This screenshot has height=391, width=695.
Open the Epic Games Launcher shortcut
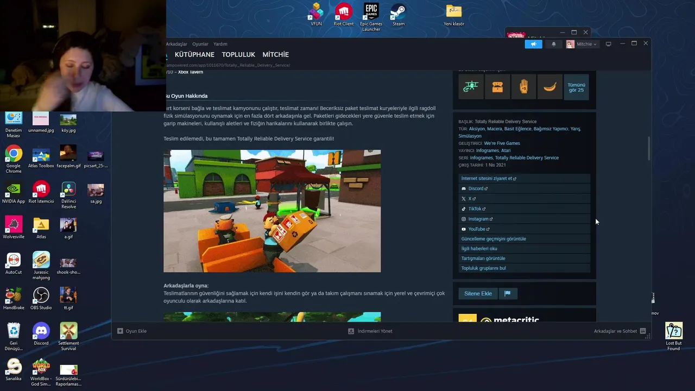pyautogui.click(x=371, y=17)
